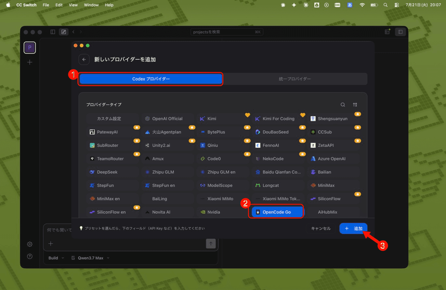The width and height of the screenshot is (446, 290).
Task: Open the P project avatar in sidebar
Action: (x=30, y=48)
